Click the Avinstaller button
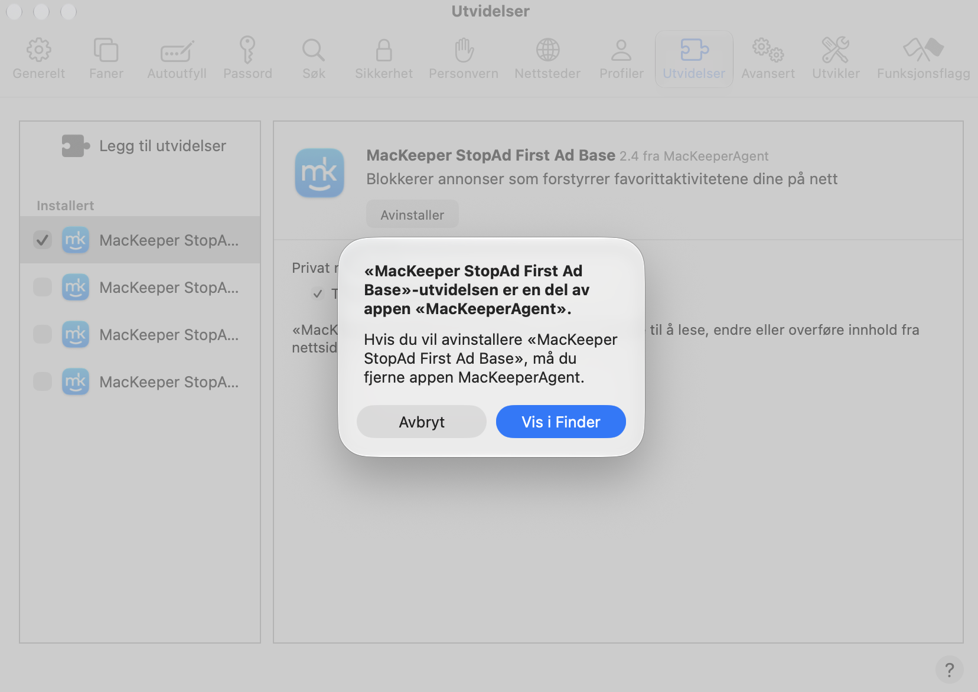The image size is (978, 692). [x=412, y=215]
